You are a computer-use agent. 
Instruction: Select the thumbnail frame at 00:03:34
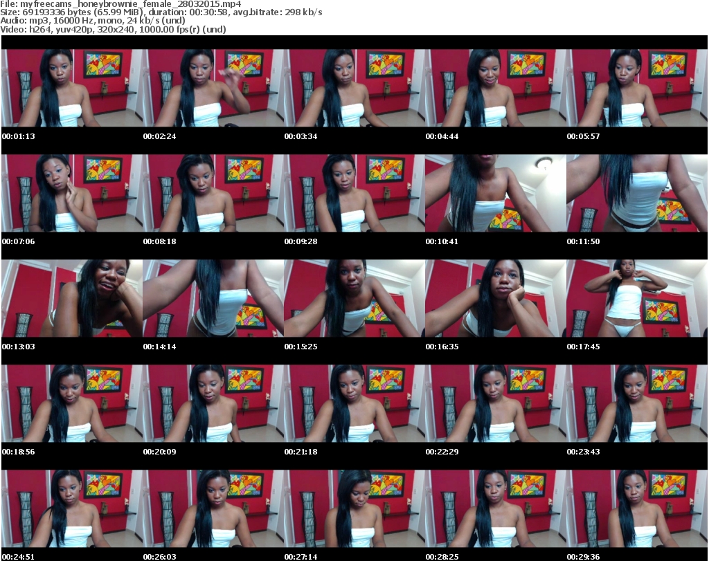click(x=354, y=88)
